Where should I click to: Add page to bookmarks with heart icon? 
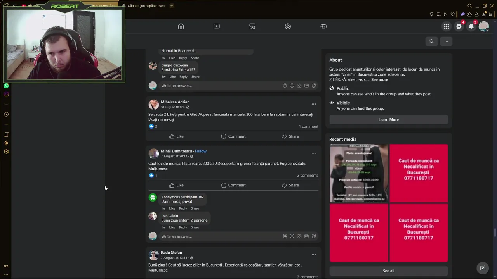(453, 14)
